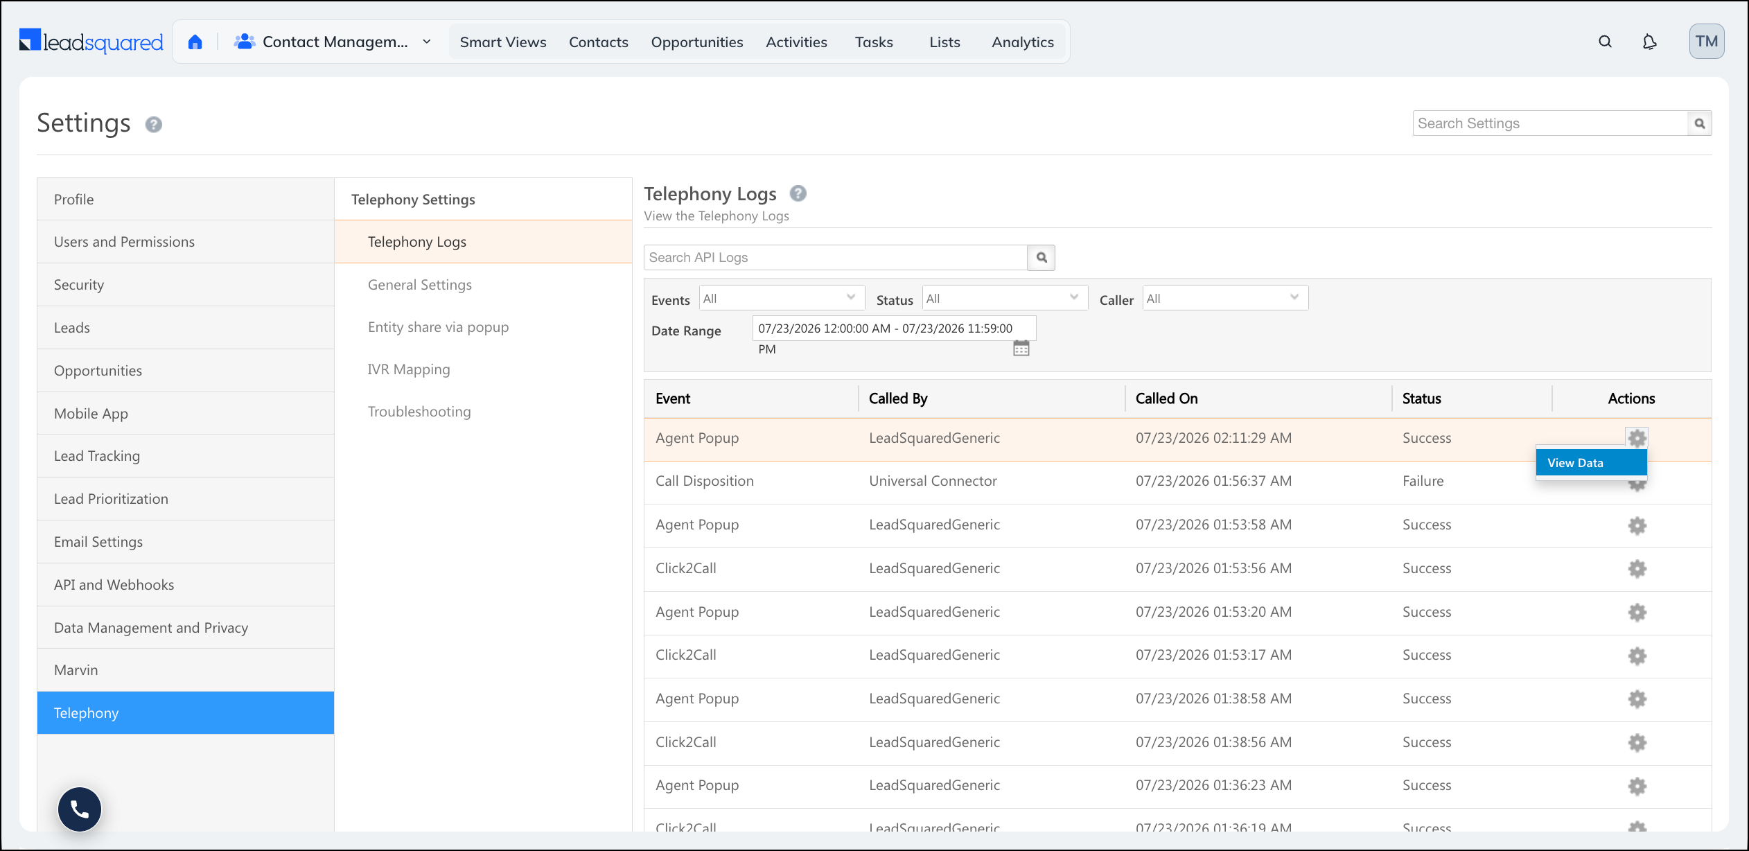Click the gear icon for 01:38:58 AM row
This screenshot has width=1749, height=851.
(1637, 699)
